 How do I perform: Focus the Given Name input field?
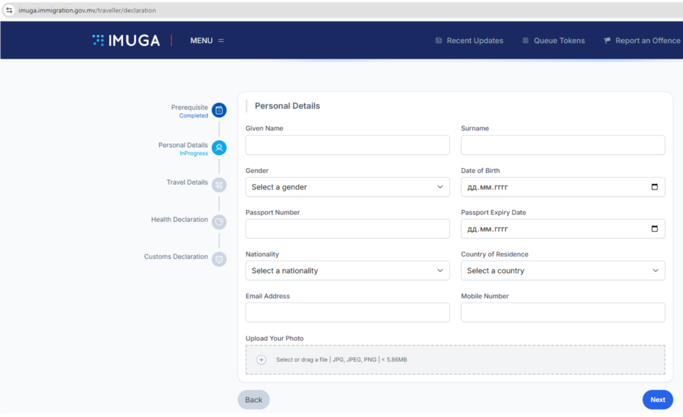(347, 145)
